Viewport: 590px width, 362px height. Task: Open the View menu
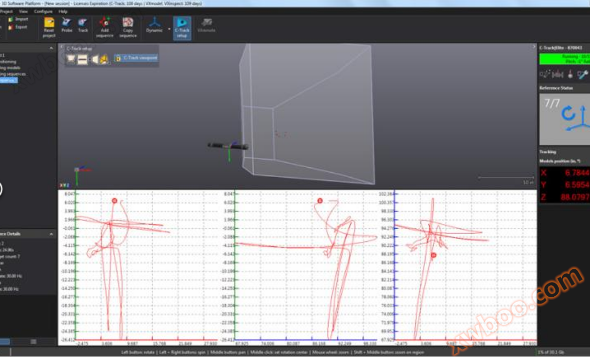coord(23,10)
